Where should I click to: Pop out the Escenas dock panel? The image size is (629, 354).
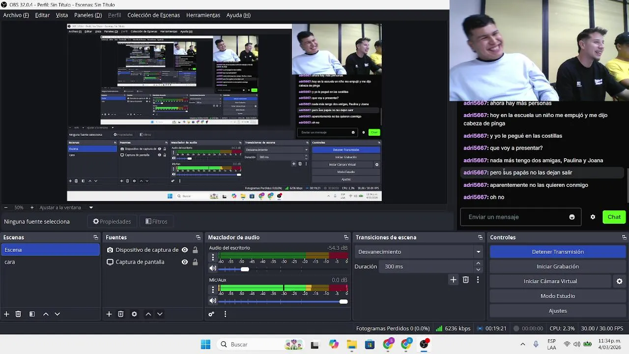(95, 237)
